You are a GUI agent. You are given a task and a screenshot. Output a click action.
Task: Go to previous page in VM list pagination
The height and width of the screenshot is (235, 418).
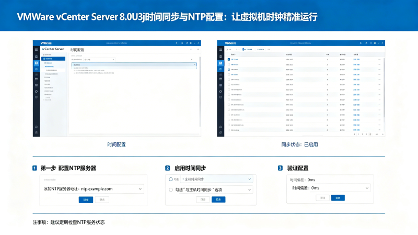click(354, 135)
